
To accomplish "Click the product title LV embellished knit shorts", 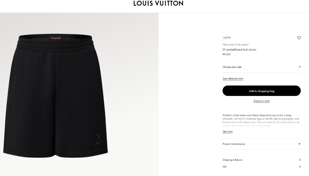I will pos(239,50).
